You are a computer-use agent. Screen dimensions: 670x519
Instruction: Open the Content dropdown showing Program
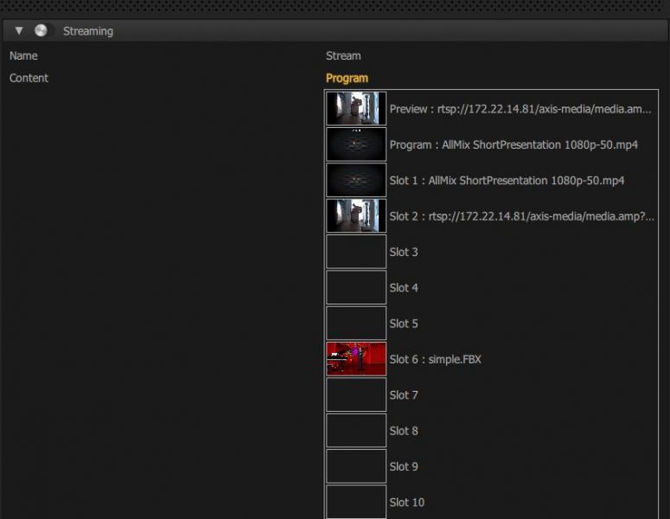pyautogui.click(x=347, y=78)
